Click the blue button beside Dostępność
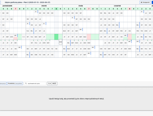Screen dimensions: 153x116 [152, 2]
